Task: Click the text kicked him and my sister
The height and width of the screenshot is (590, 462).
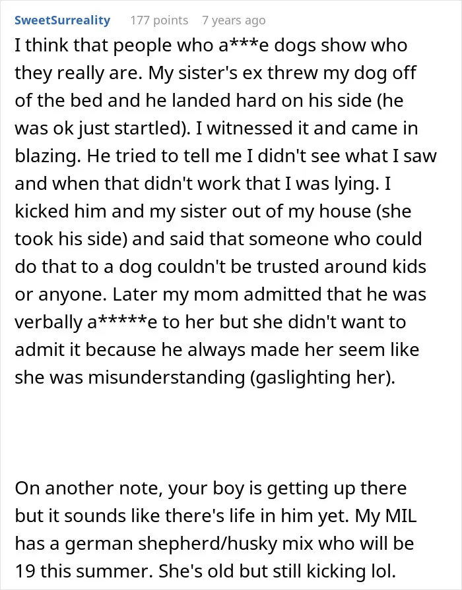Action: pyautogui.click(x=121, y=212)
